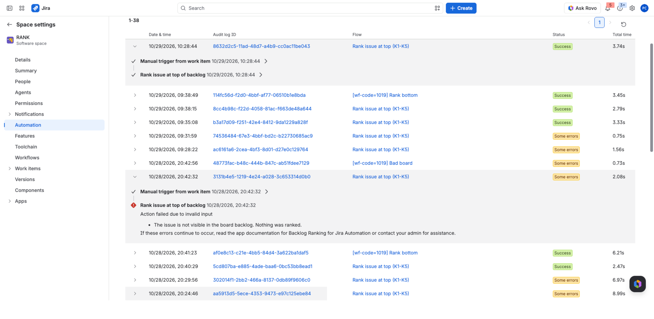Click the Total time column header
Viewport: 654px width, 319px height.
pyautogui.click(x=622, y=35)
